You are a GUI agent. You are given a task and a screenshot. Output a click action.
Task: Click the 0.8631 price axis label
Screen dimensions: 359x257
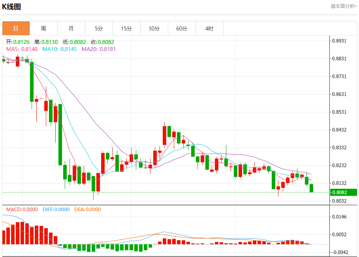click(x=339, y=94)
